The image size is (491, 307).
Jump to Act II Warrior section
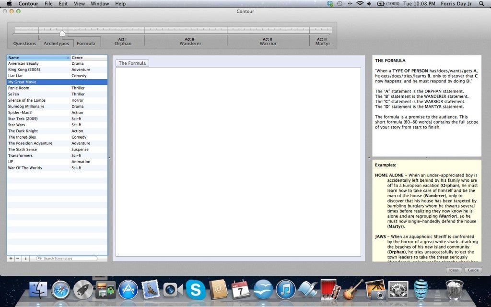tap(268, 41)
